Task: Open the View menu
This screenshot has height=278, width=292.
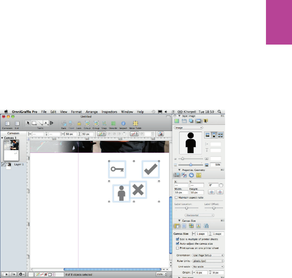Action: tap(64, 112)
